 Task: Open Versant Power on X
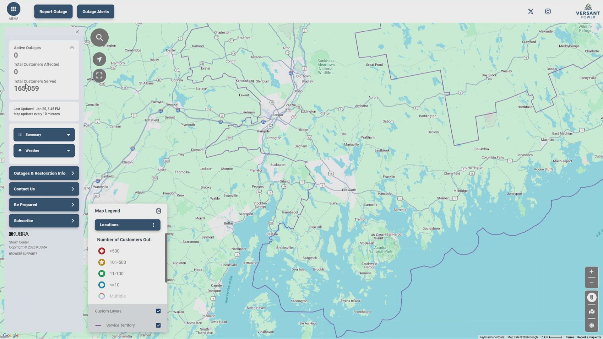point(530,11)
